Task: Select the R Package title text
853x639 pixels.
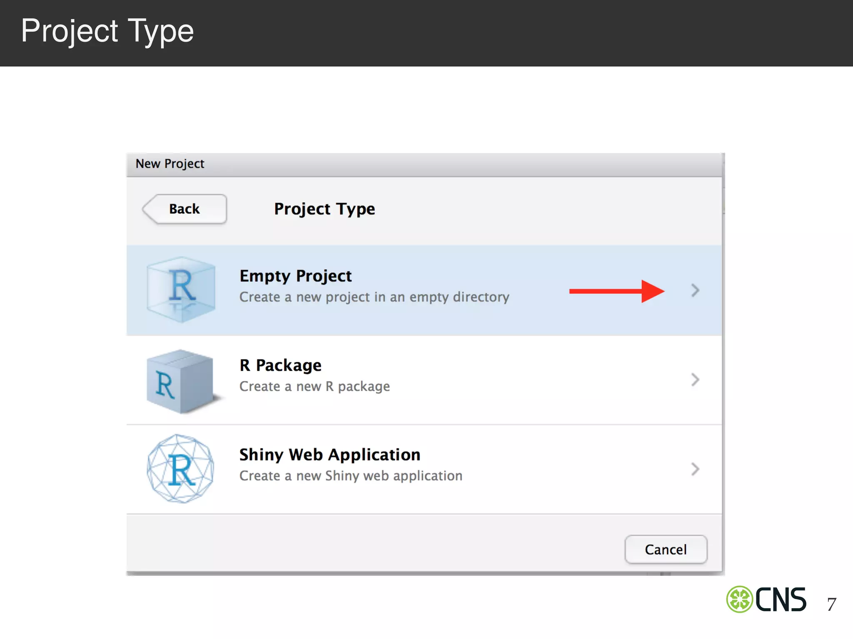Action: 280,365
